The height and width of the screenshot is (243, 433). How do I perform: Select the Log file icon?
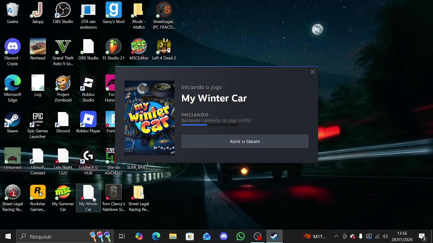38,86
